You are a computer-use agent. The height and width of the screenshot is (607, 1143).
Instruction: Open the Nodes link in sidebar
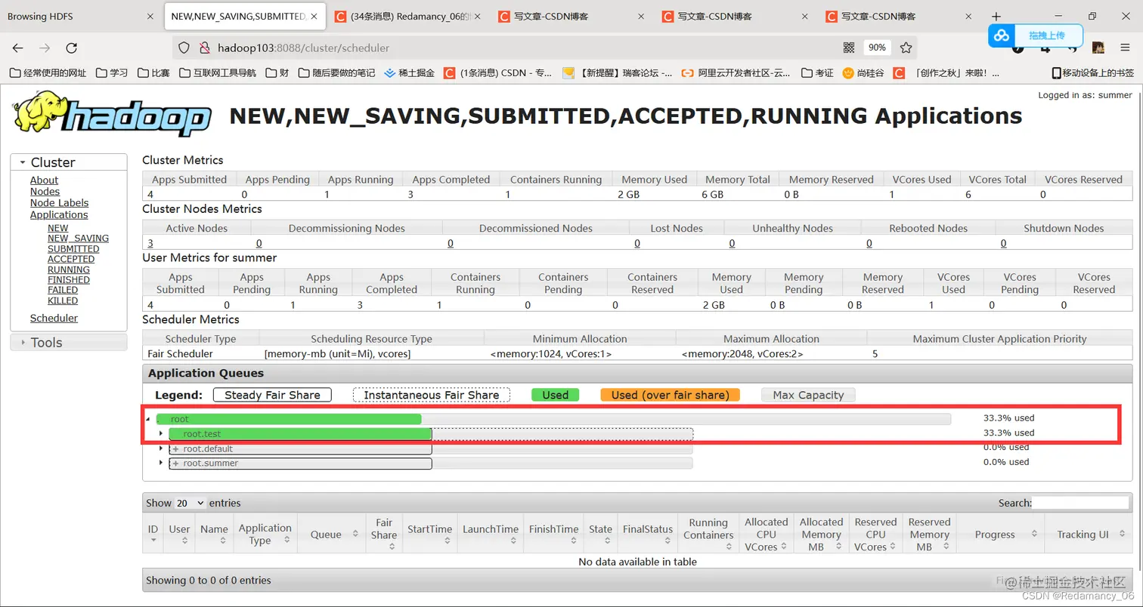click(45, 191)
